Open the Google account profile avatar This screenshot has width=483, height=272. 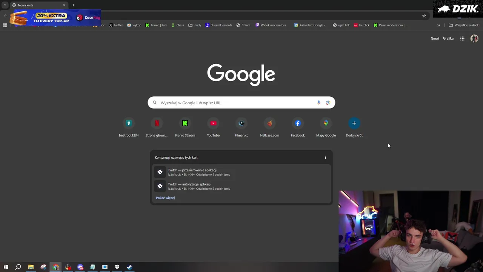(474, 39)
